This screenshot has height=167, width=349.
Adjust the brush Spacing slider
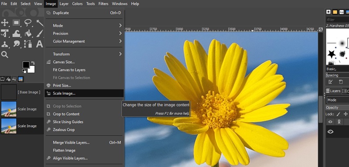point(337,75)
